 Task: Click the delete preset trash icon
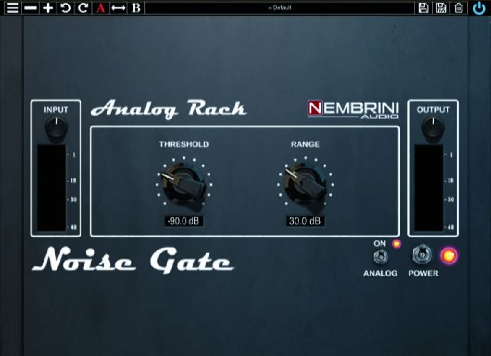tap(458, 8)
